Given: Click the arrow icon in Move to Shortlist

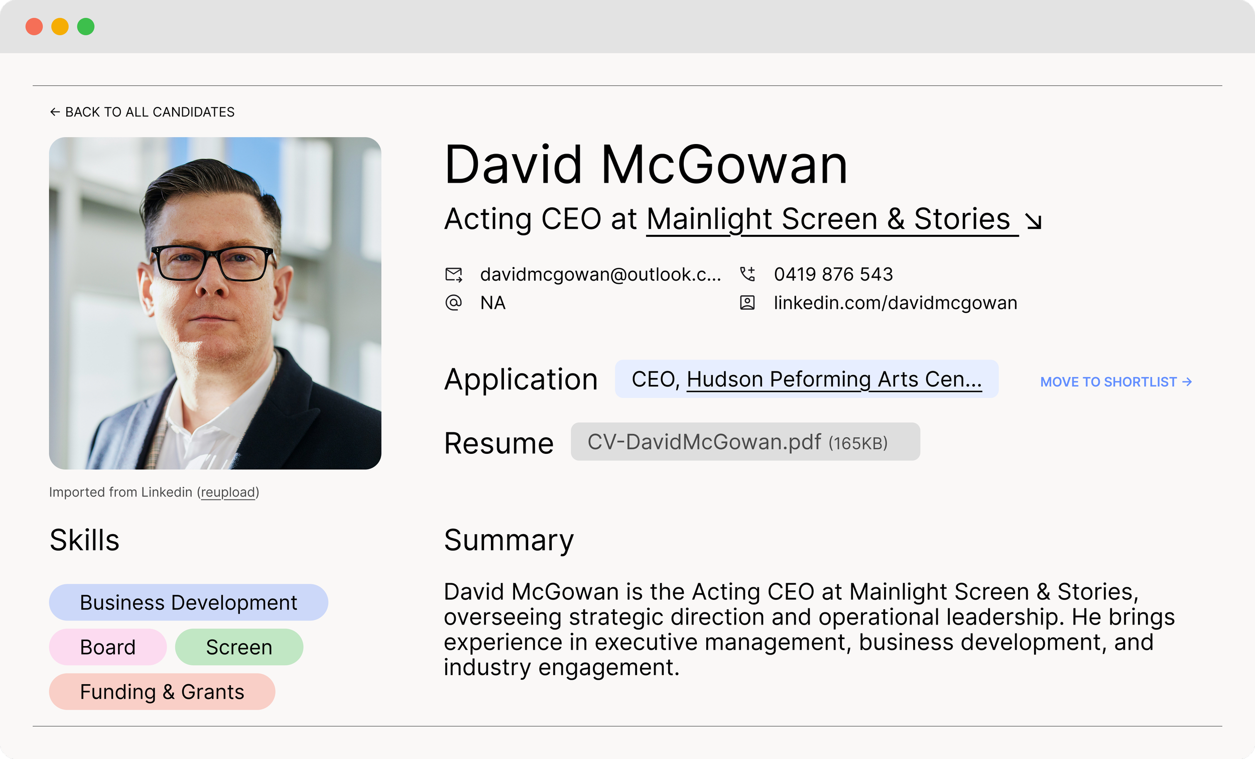Looking at the screenshot, I should pos(1187,382).
